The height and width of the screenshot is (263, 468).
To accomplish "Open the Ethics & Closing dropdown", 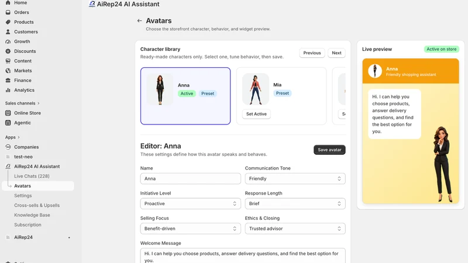I will (295, 229).
